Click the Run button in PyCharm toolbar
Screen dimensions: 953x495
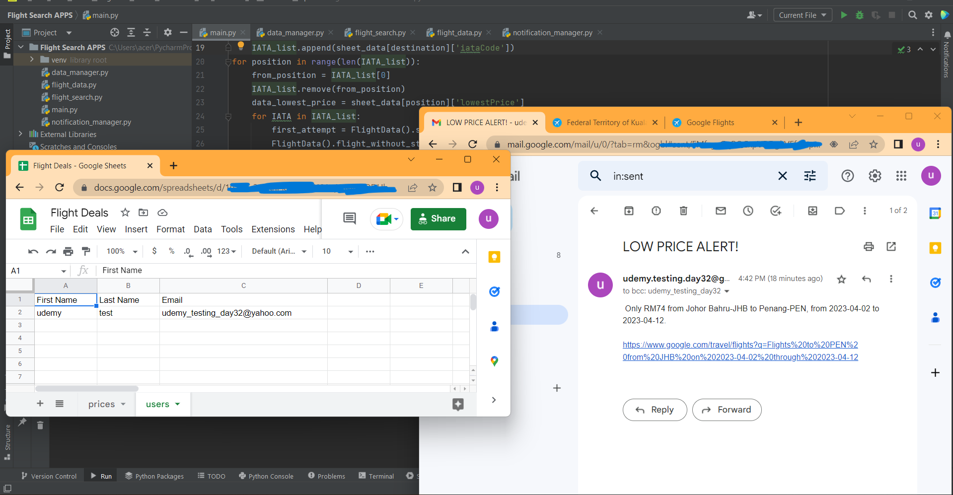[844, 15]
